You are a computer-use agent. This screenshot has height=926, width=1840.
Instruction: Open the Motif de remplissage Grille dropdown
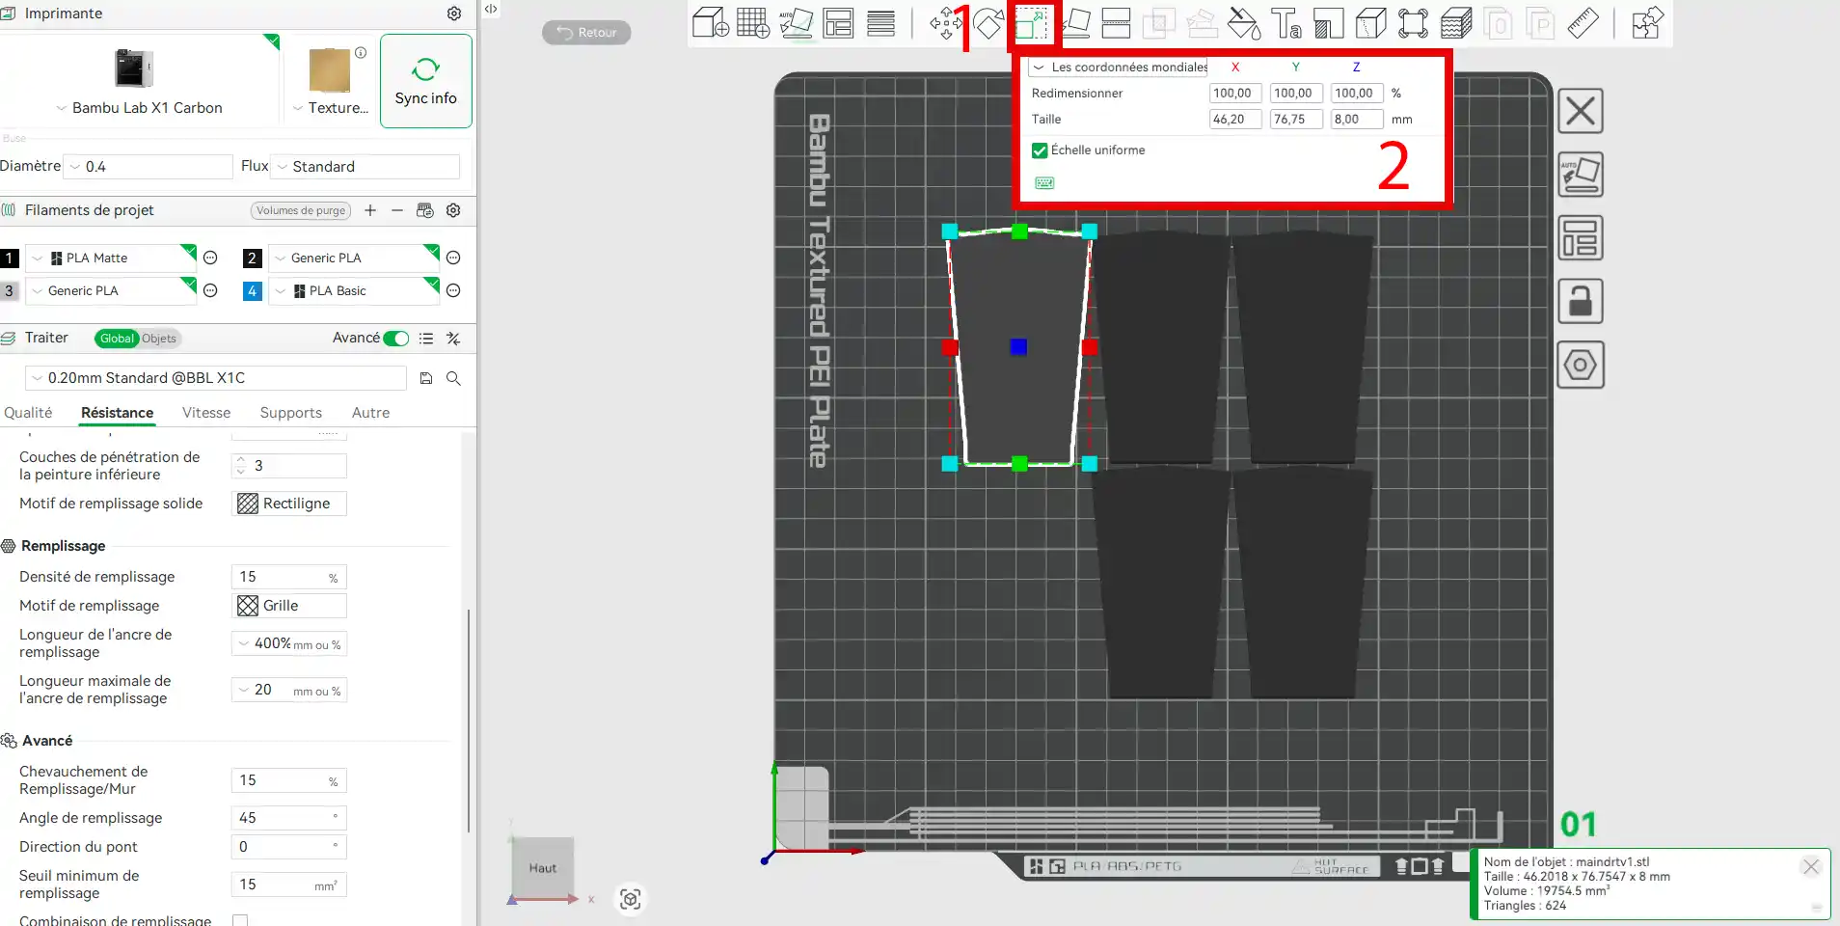click(x=289, y=606)
